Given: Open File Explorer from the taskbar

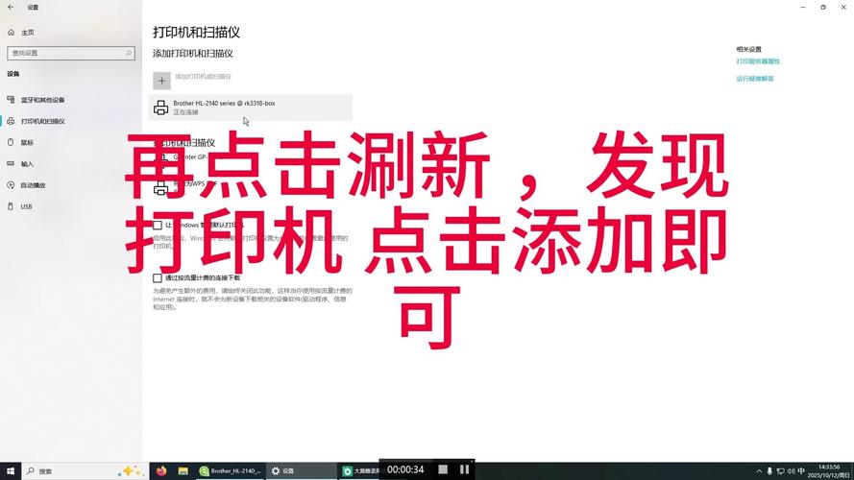Looking at the screenshot, I should pyautogui.click(x=183, y=470).
